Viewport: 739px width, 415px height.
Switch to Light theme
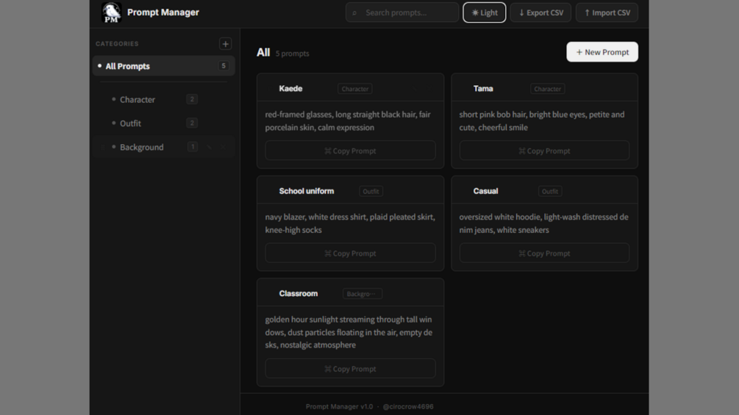tap(485, 12)
